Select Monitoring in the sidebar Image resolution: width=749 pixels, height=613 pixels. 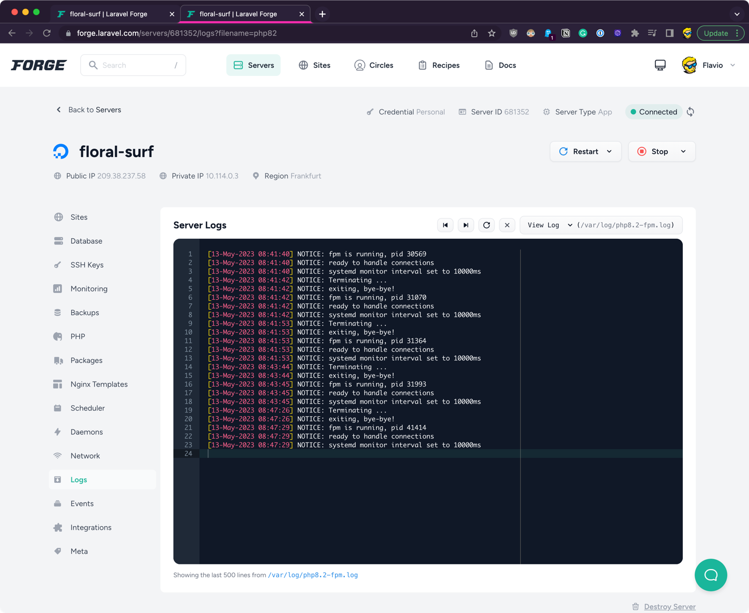pos(89,289)
